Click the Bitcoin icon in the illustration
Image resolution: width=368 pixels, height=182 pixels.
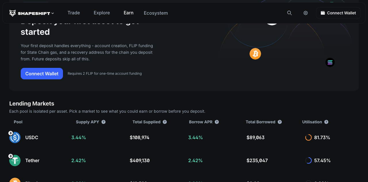click(x=255, y=54)
